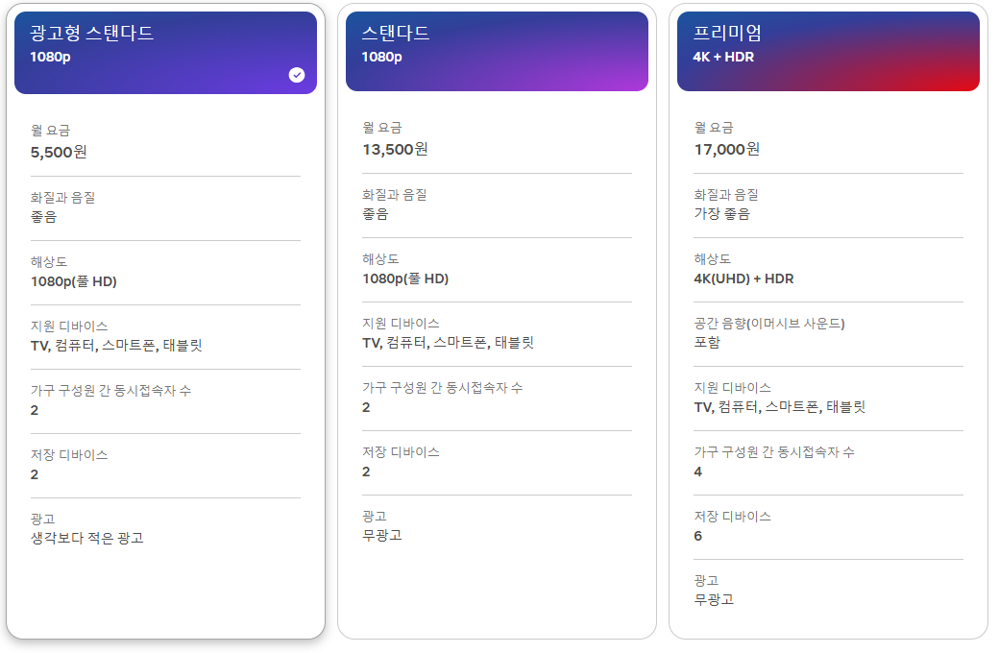Screen dimensions: 999x653
Task: Click 공간 음향(이머시브 사운드) label
Action: [769, 324]
